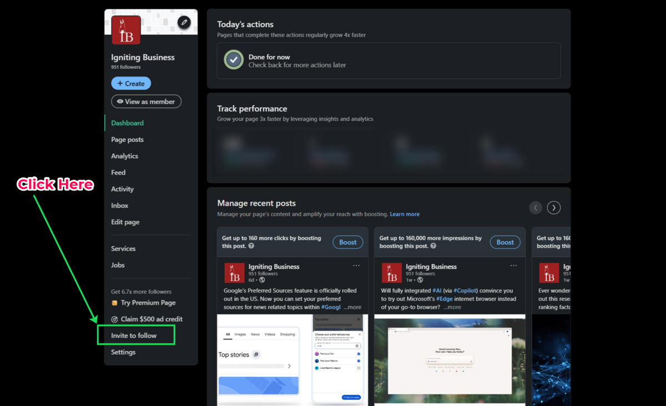Boost the 160,000 more impressions post
The height and width of the screenshot is (406, 666).
point(505,242)
